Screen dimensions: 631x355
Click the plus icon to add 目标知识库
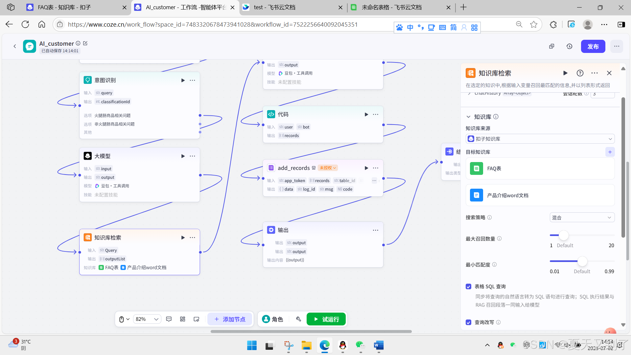pyautogui.click(x=610, y=152)
